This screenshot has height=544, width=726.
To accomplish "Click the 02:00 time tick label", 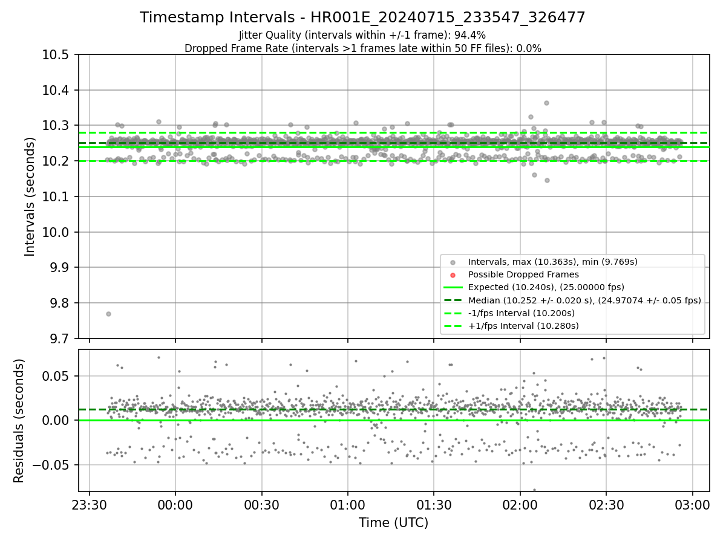I will [x=520, y=504].
